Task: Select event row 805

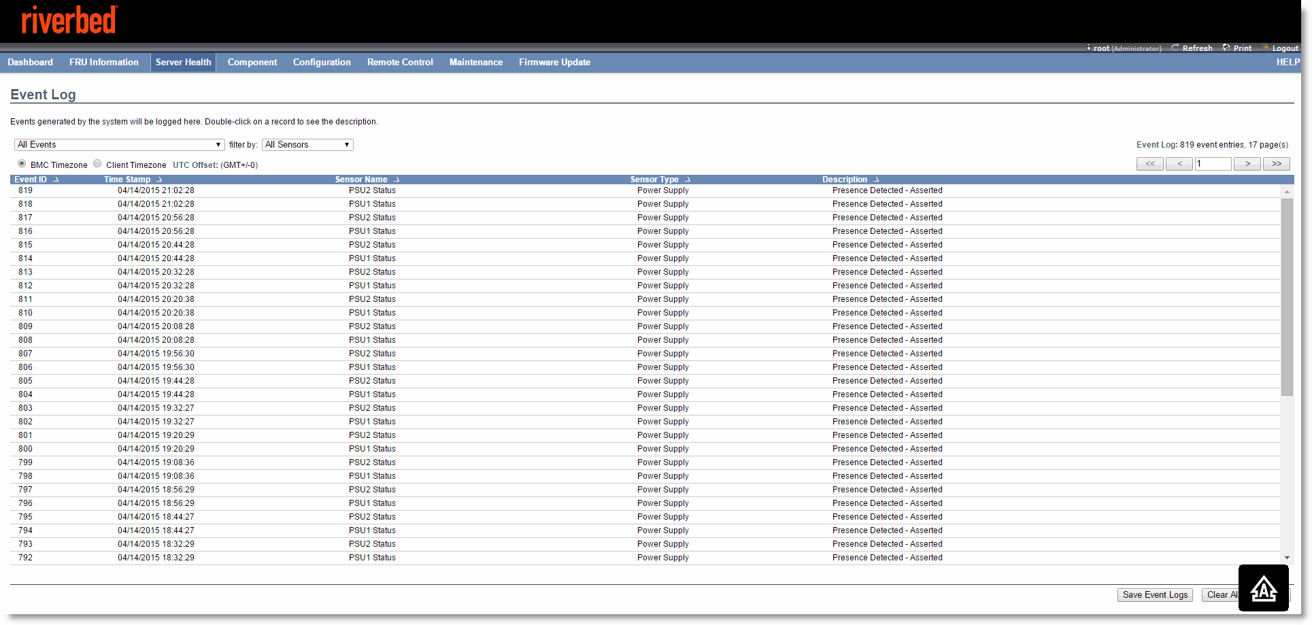Action: click(645, 381)
